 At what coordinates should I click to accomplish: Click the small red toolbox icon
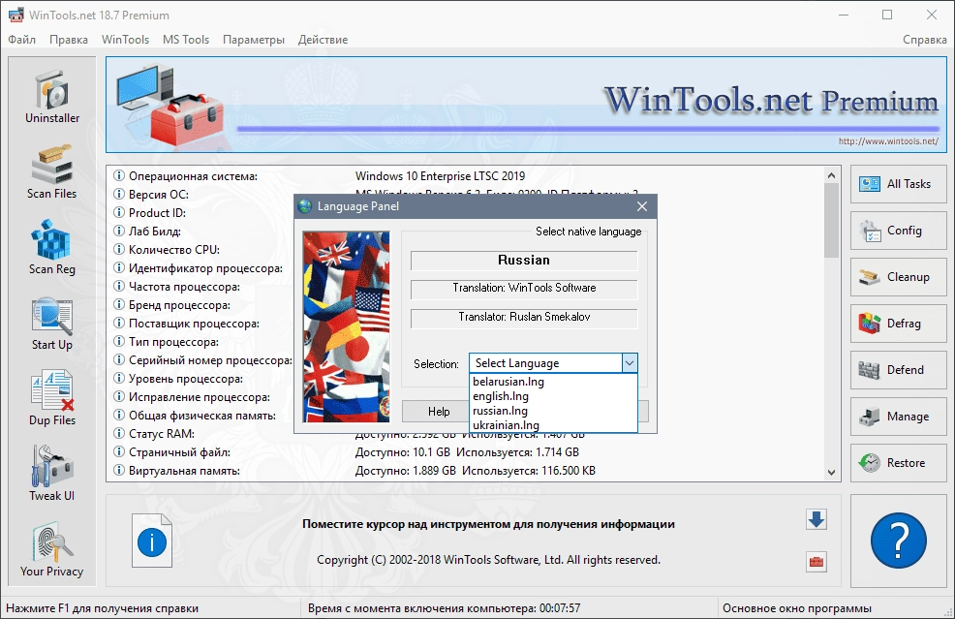[816, 562]
